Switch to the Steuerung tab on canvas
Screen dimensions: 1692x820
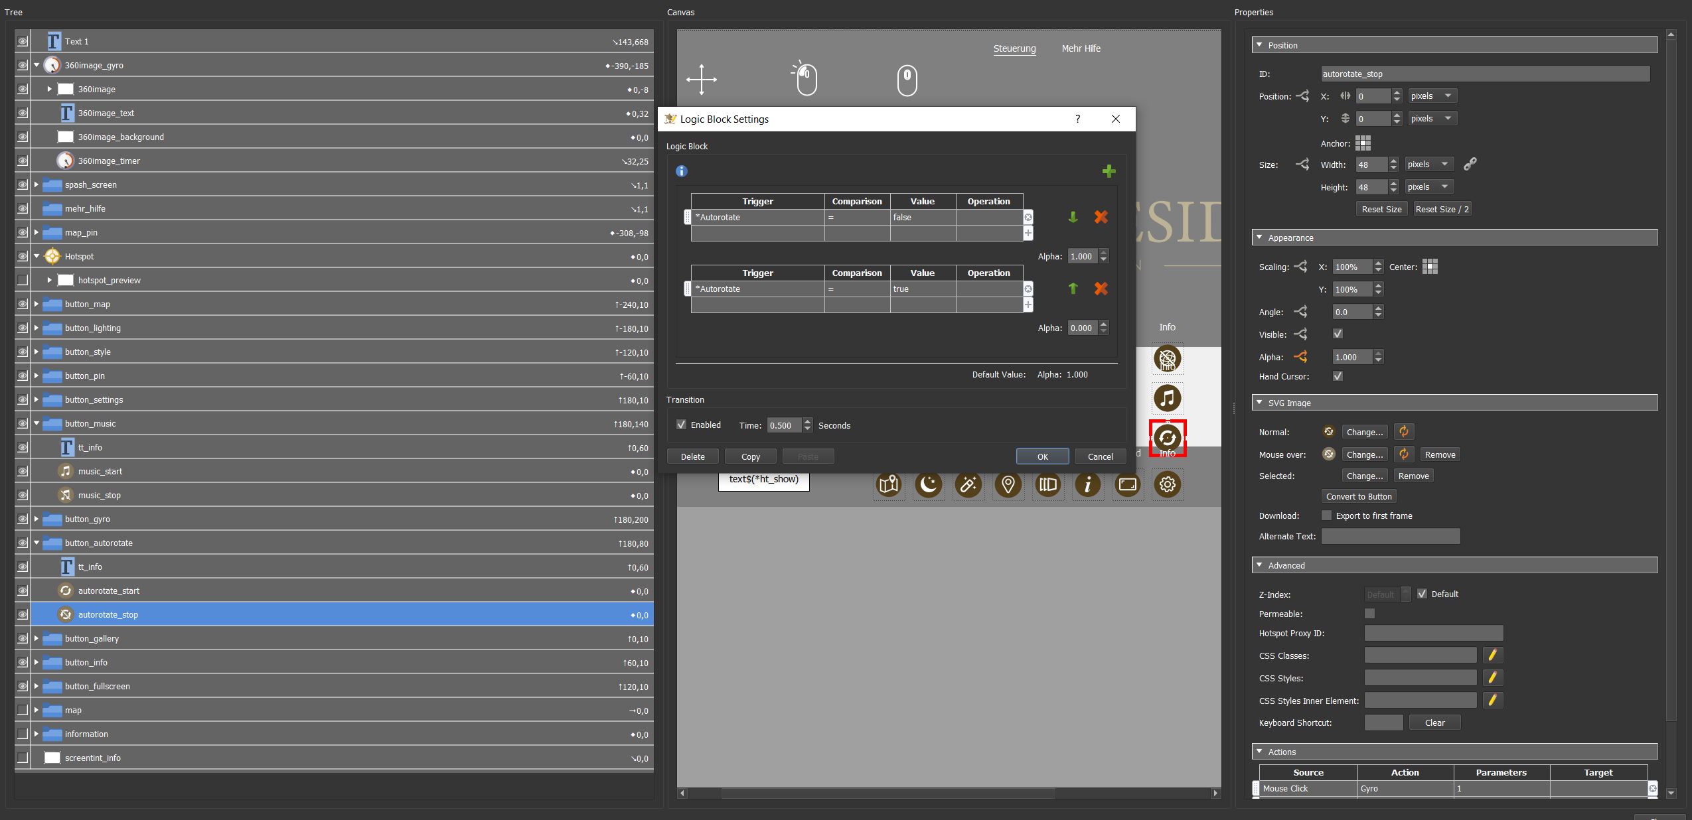point(1014,48)
